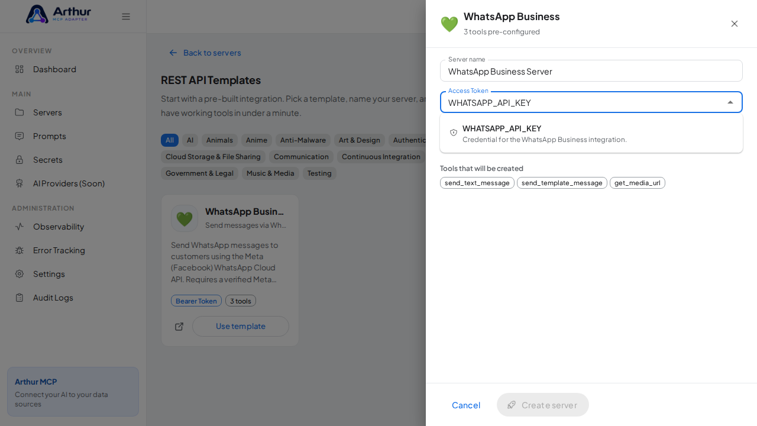The height and width of the screenshot is (426, 757).
Task: Click the Arthur MCP promo card
Action: point(73,392)
